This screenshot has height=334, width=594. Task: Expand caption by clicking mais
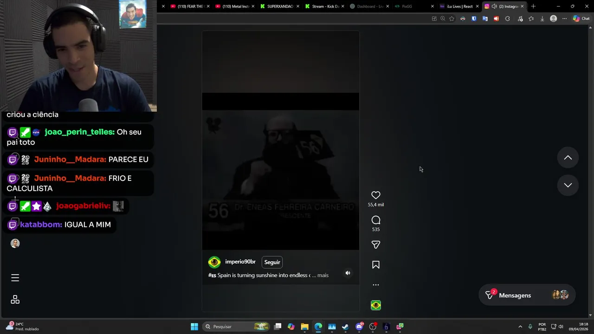(323, 276)
